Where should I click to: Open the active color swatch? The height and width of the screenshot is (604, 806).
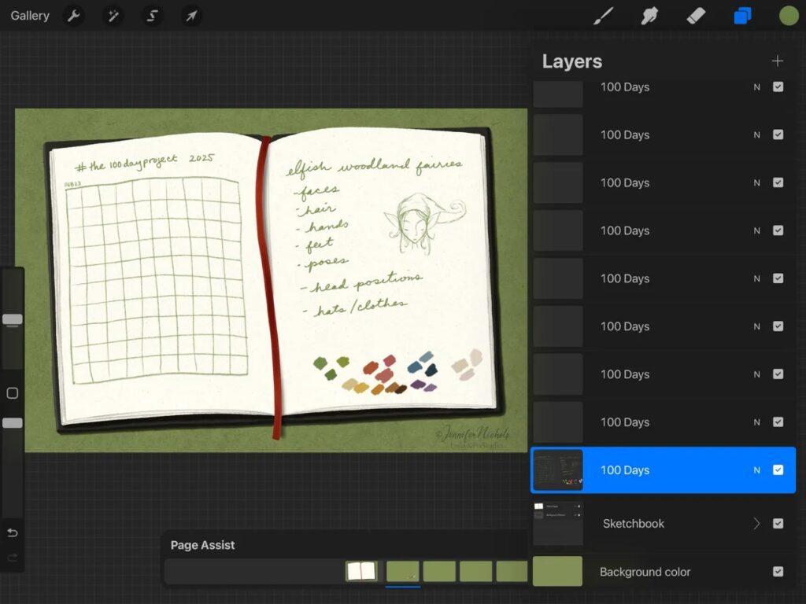tap(789, 16)
